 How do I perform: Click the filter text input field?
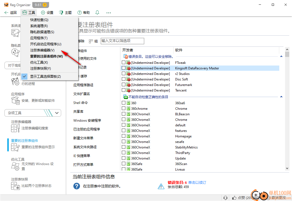coord(122,41)
